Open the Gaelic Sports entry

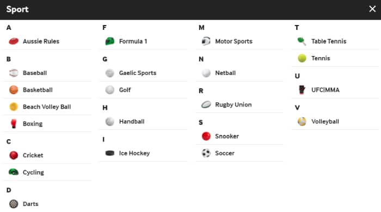tap(143, 73)
